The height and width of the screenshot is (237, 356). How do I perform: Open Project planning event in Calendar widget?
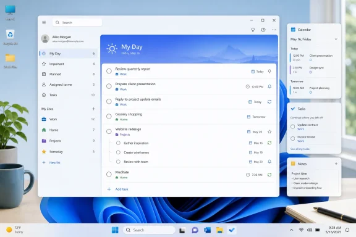tap(313, 90)
